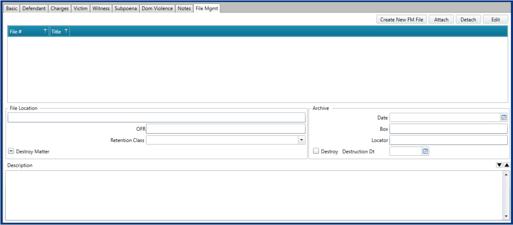513x225 pixels.
Task: Click the Destruction Dt date field
Action: pos(406,152)
